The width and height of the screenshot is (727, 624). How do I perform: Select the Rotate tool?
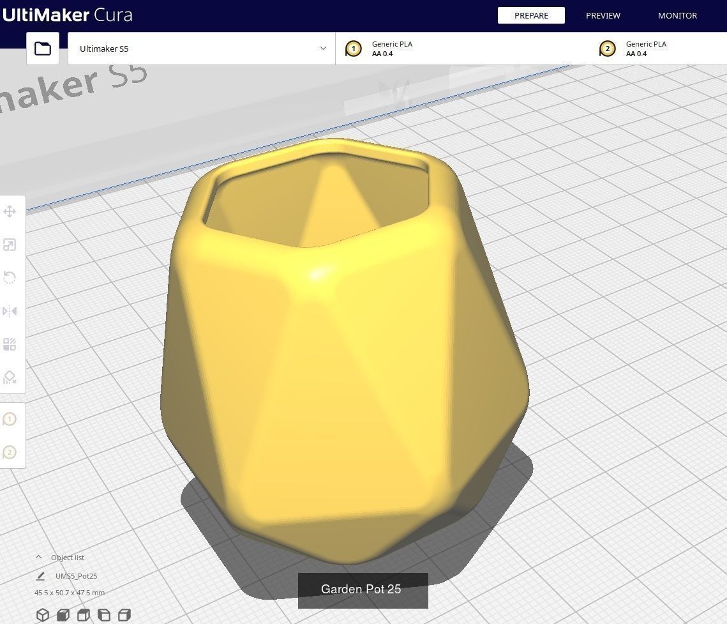click(x=10, y=277)
